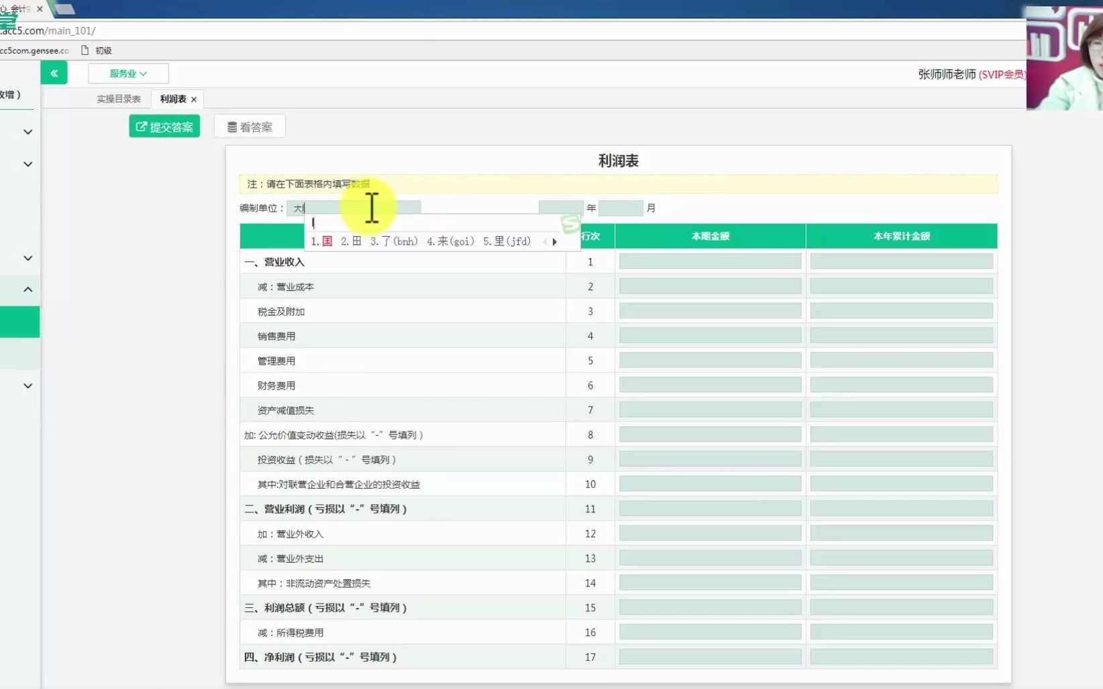Expand the topmost sidebar down chevron
The width and height of the screenshot is (1103, 689).
tap(28, 131)
